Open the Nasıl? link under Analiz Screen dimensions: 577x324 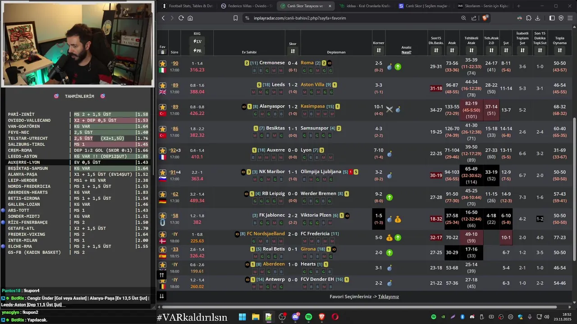click(406, 52)
